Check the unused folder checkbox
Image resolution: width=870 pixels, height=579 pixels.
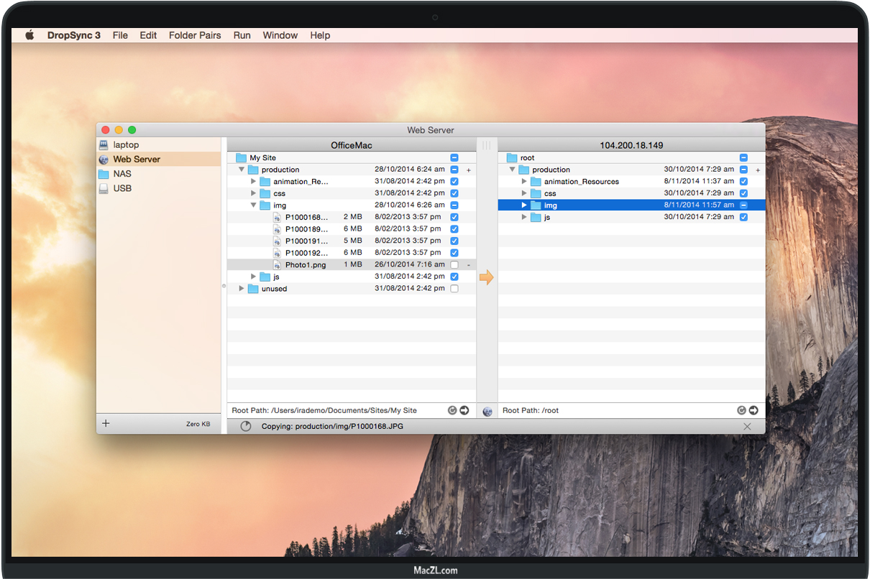pyautogui.click(x=454, y=289)
